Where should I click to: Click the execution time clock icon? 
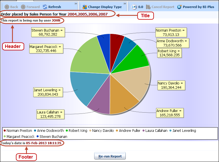134,7
